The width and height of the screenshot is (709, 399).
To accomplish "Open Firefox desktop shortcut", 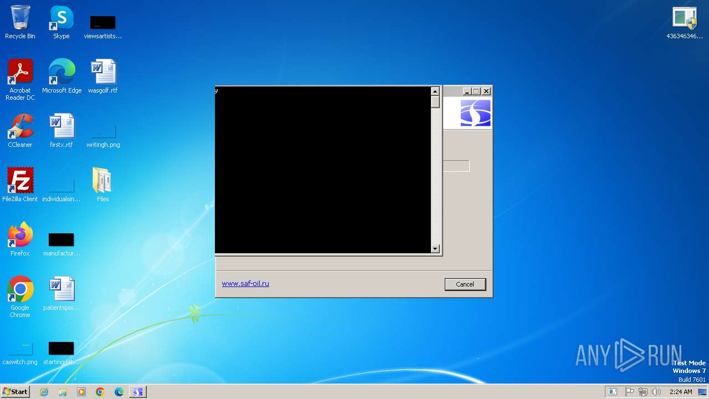I will pos(20,239).
